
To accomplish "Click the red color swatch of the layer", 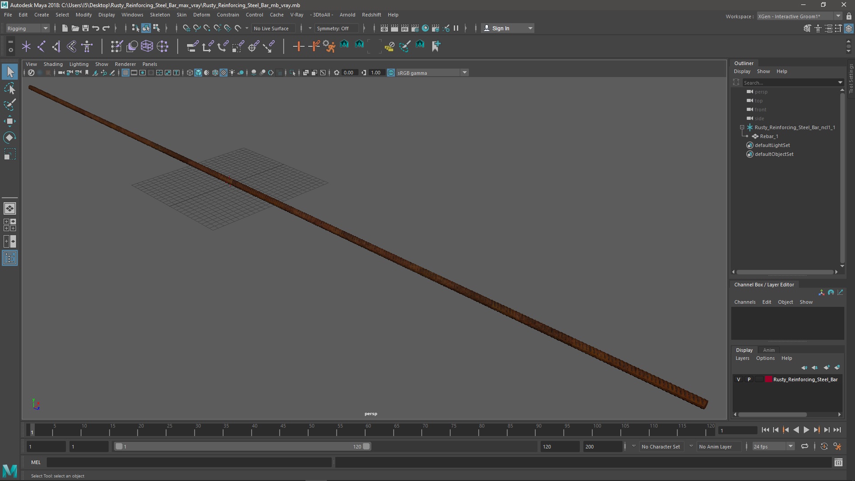I will coord(769,379).
